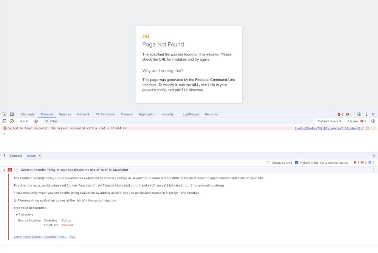Switch to the Lighthouse tab
The width and height of the screenshot is (378, 253).
point(191,114)
